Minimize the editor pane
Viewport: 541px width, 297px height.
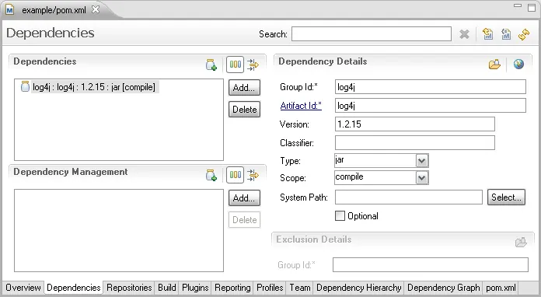click(518, 6)
